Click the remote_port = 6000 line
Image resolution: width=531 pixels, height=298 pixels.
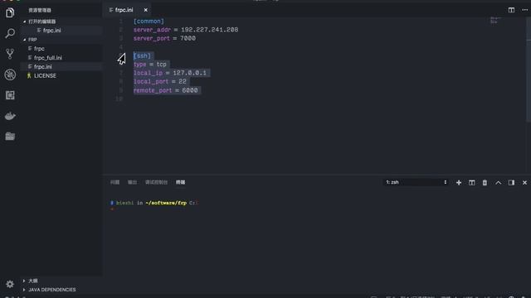166,90
